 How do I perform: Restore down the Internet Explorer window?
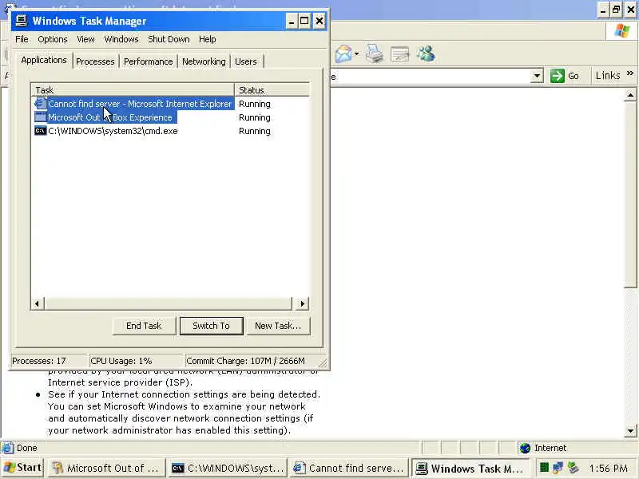(616, 10)
